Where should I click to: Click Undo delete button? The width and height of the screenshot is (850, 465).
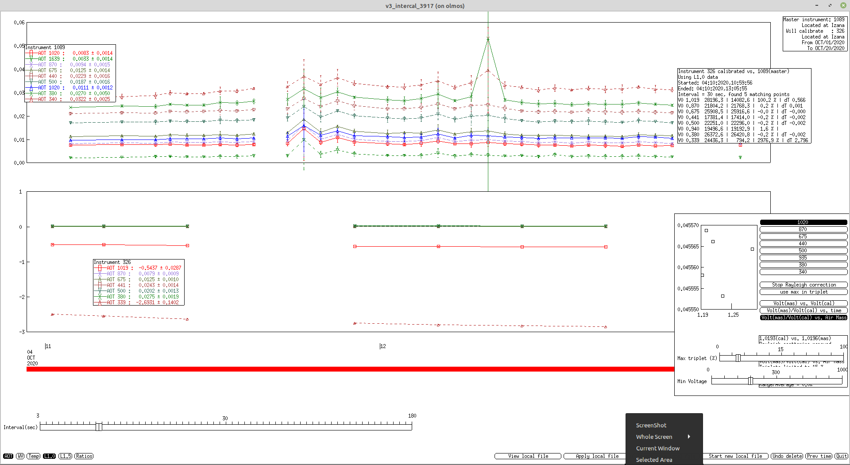pyautogui.click(x=787, y=456)
